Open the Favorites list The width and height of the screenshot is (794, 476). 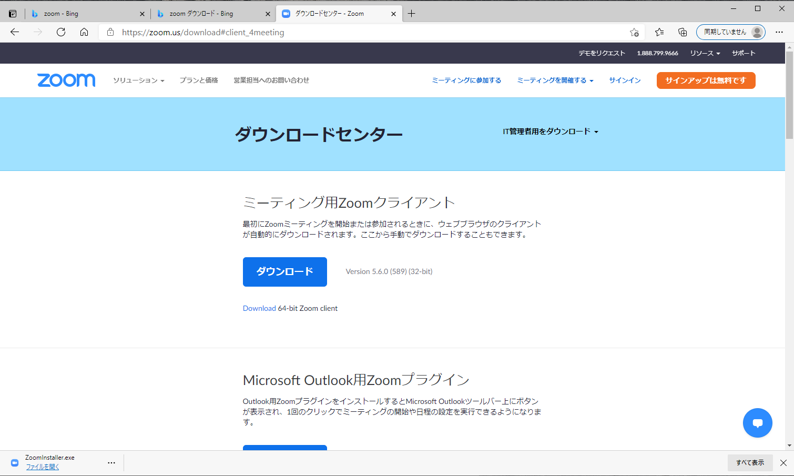[x=659, y=32]
